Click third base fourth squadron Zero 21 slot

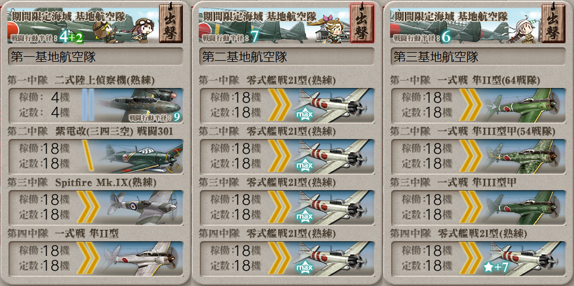(x=477, y=259)
